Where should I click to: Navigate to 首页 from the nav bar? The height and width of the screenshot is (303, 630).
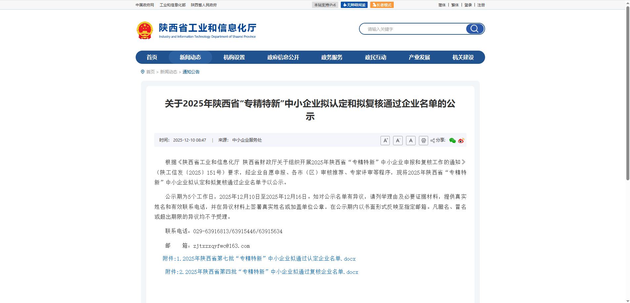click(152, 57)
